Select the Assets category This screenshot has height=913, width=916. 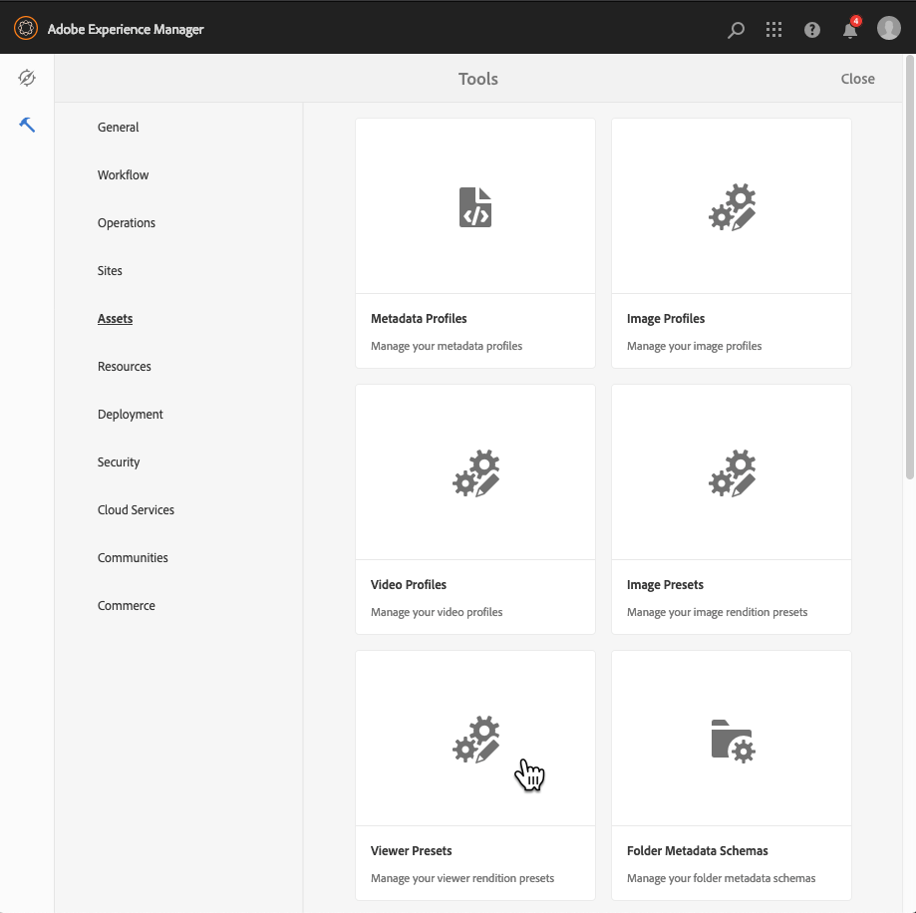115,318
